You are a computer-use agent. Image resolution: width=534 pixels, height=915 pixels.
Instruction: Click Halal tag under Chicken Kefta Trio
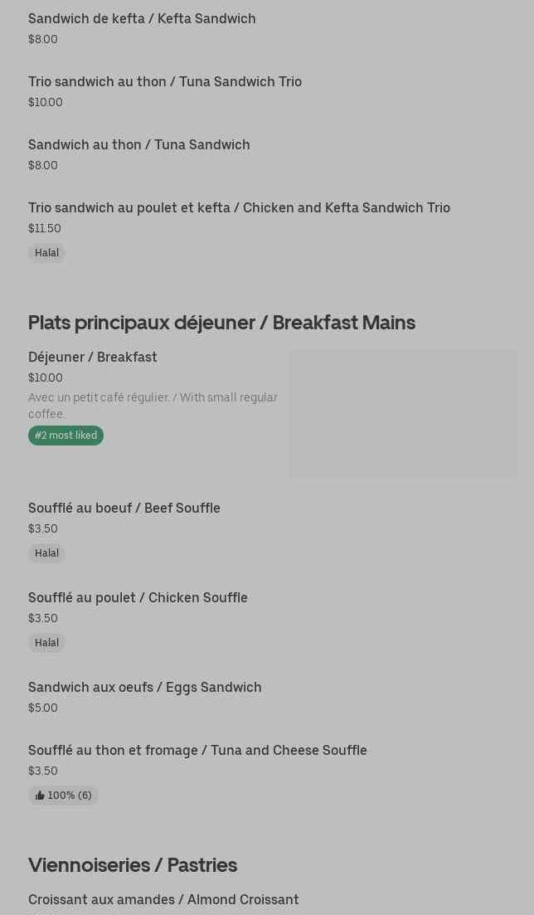[x=46, y=253]
